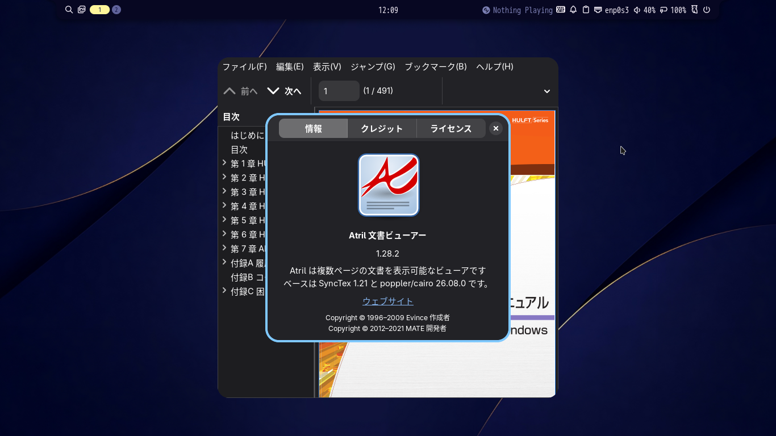Expand the 第 4 章 tree entry
Screen dimensions: 776x436
coord(224,206)
